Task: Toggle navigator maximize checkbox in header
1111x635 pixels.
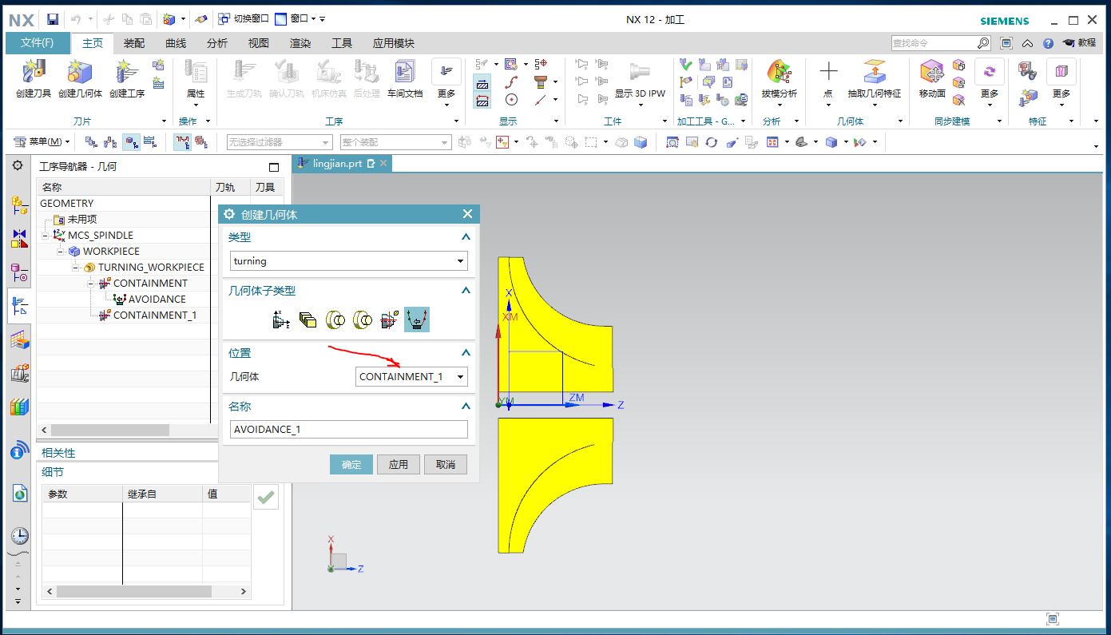Action: (x=274, y=168)
